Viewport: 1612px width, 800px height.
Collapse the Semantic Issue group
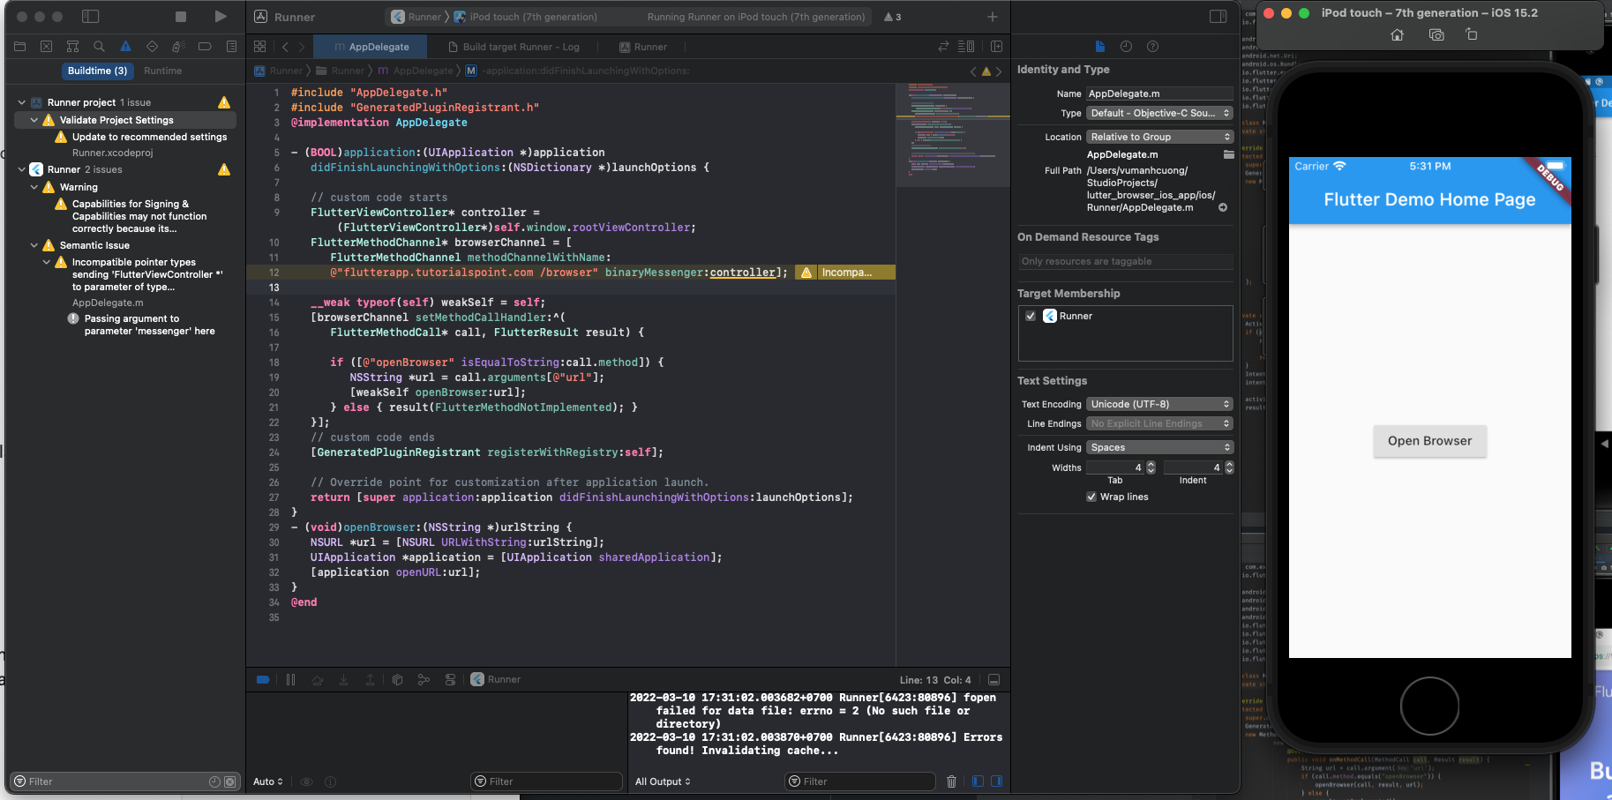[34, 245]
